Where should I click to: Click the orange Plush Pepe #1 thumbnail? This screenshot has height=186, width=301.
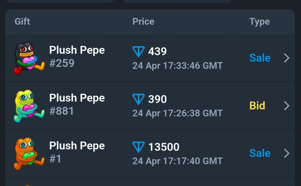tap(29, 154)
